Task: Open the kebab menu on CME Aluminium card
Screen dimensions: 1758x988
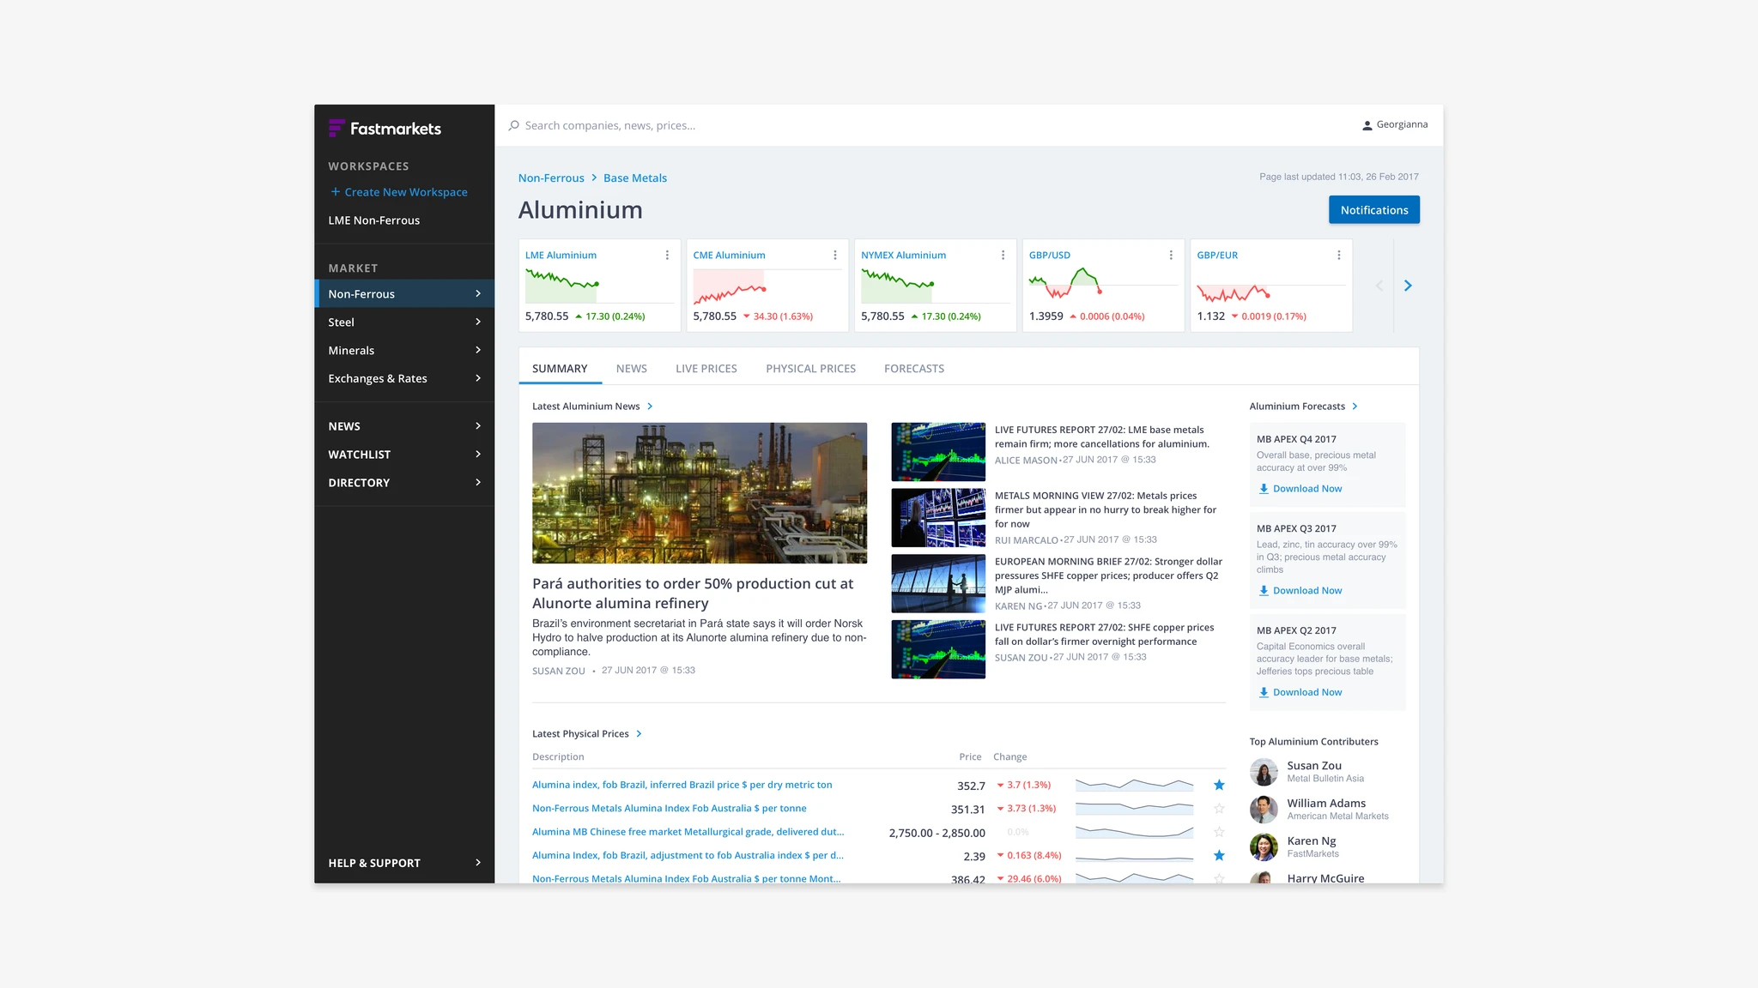Action: pos(834,255)
